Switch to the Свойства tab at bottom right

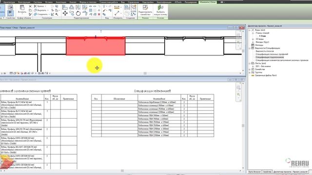coord(267,172)
